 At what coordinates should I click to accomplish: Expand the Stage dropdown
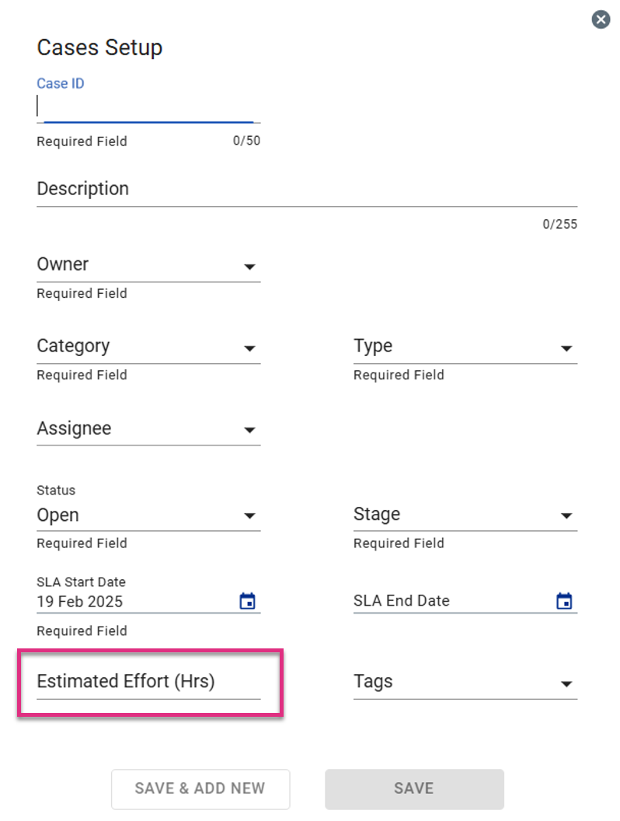[465, 515]
